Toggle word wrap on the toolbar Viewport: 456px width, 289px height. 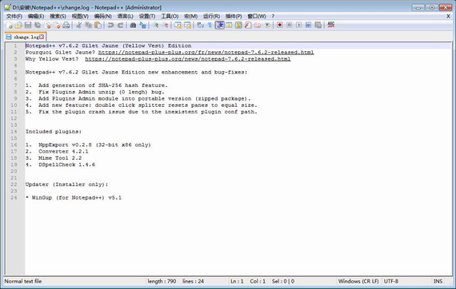tap(200, 26)
